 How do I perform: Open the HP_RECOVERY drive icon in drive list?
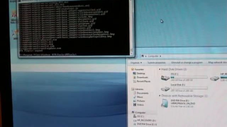215,78
